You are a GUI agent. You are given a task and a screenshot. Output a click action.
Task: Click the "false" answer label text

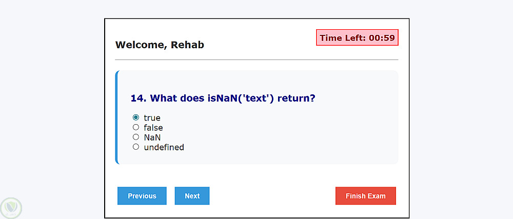(153, 128)
